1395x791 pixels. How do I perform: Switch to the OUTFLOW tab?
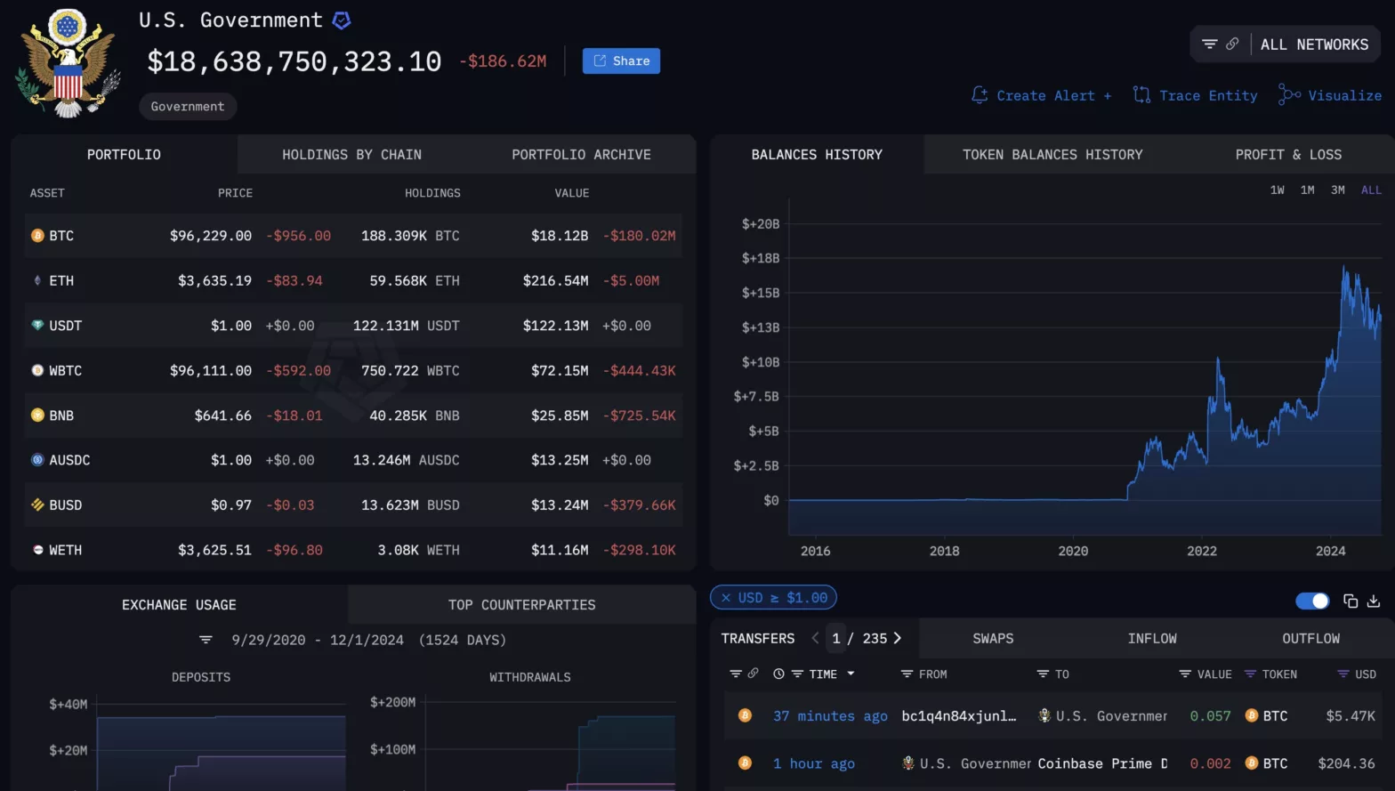1310,638
